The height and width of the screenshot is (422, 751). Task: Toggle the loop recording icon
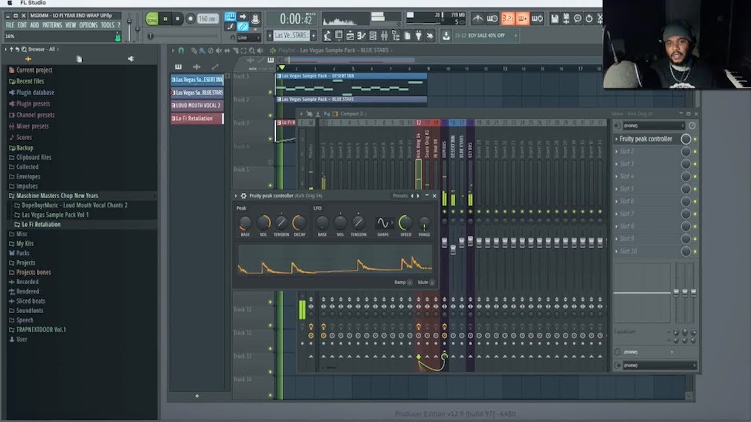(x=536, y=19)
